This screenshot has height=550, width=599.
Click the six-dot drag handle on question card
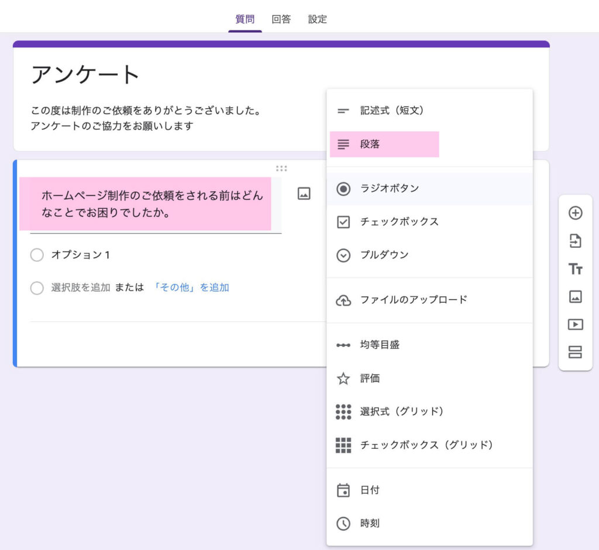281,169
